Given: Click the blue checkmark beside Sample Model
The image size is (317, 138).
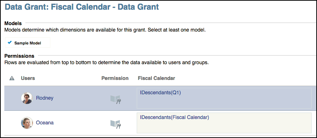Looking at the screenshot, I should click(10, 43).
